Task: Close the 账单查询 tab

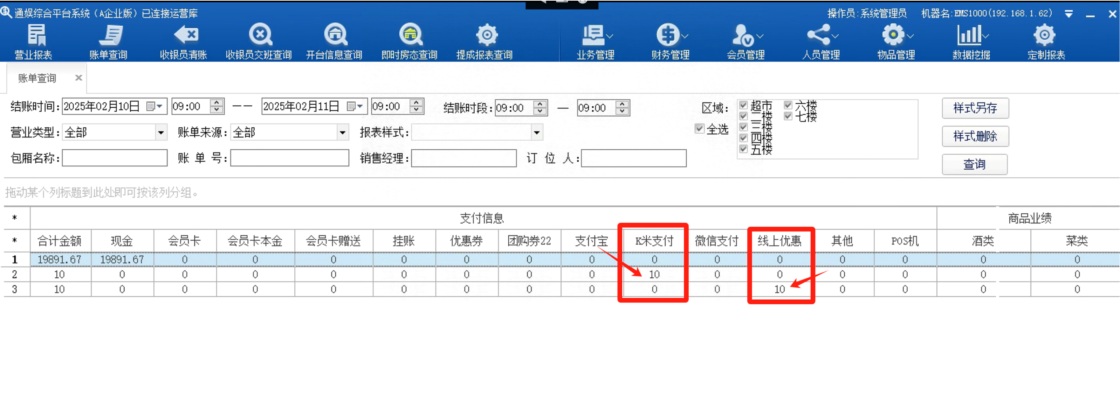Action: tap(79, 78)
